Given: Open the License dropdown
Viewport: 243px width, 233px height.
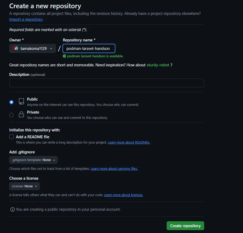Looking at the screenshot, I should click(24, 186).
